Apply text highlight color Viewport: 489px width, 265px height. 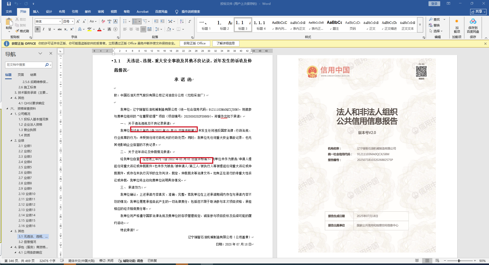point(89,29)
